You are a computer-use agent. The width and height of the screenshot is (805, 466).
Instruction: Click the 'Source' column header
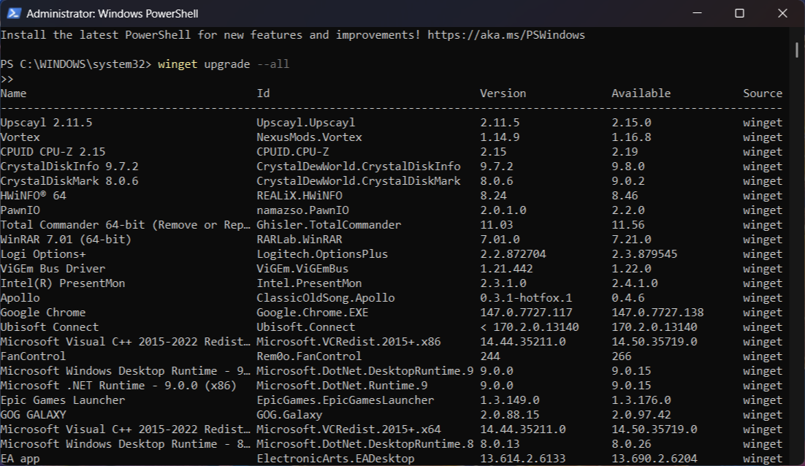click(x=763, y=93)
